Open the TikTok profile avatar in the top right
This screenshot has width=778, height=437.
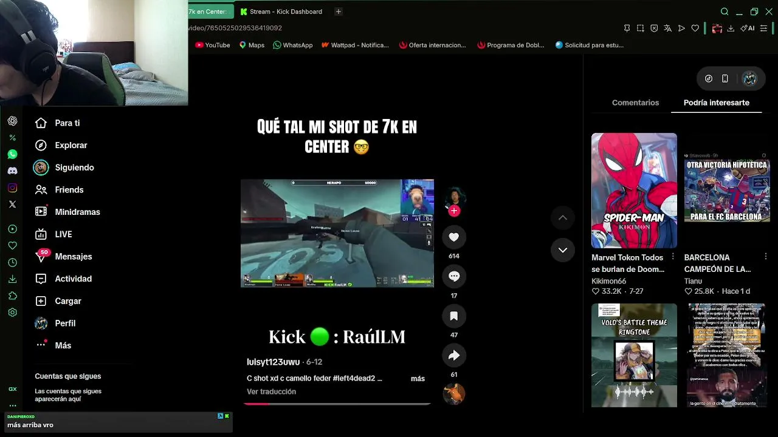point(749,78)
